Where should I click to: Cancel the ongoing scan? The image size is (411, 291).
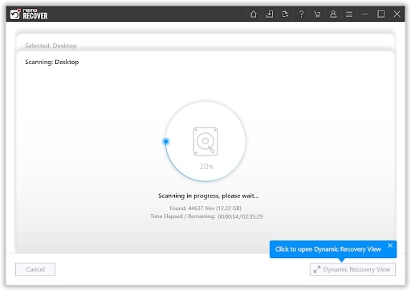(x=35, y=269)
